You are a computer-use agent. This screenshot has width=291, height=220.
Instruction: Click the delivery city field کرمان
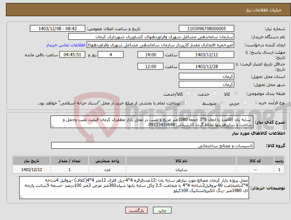207,85
